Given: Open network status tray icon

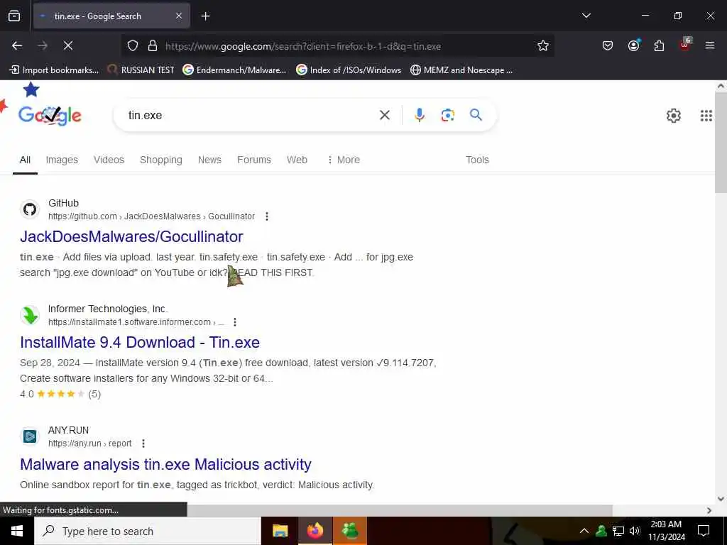Looking at the screenshot, I should tap(618, 531).
